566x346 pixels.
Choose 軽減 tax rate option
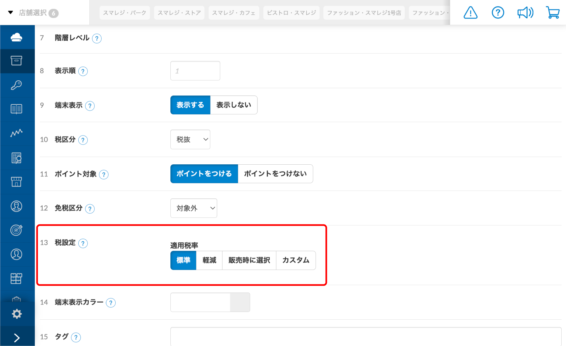(x=209, y=260)
